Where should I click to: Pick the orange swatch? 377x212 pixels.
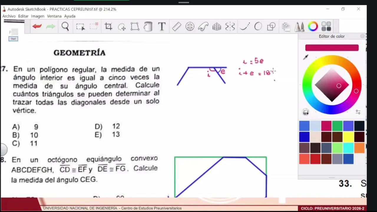[359, 148]
